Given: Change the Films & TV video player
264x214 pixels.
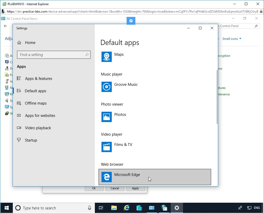Looking at the screenshot, I should click(155, 147).
